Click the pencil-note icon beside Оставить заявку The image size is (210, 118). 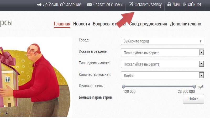point(131,4)
